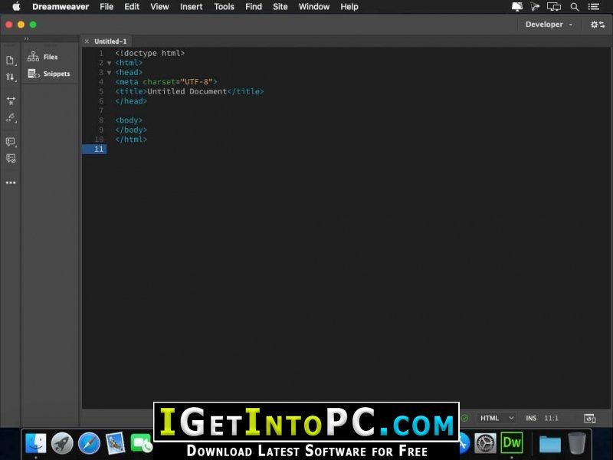Open the Site menu
Image resolution: width=613 pixels, height=460 pixels.
tap(280, 7)
